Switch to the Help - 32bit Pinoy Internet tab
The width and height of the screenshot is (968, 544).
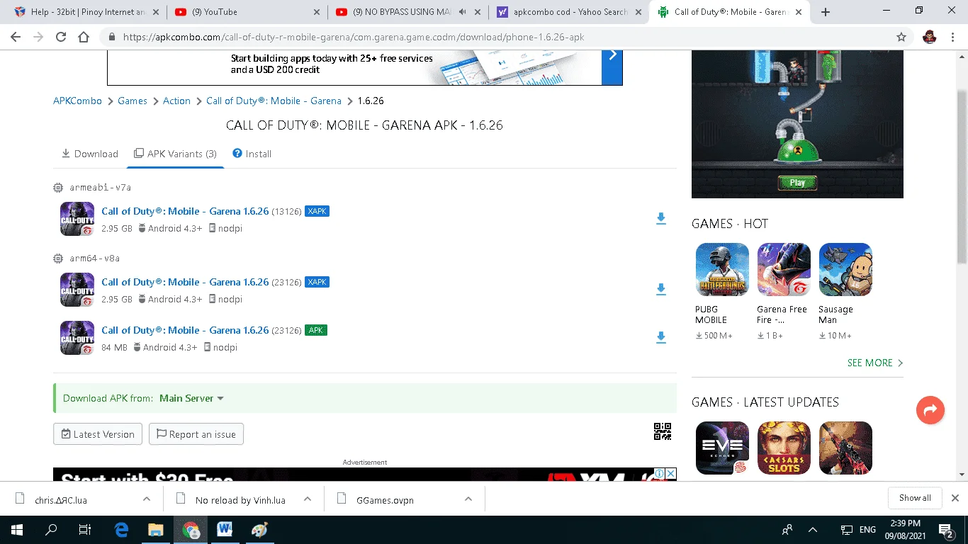pos(85,12)
